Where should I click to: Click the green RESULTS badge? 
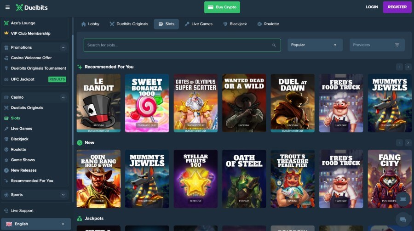[57, 79]
